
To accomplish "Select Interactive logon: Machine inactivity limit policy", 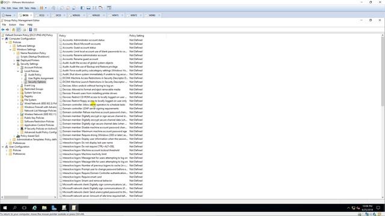I will click(84, 154).
